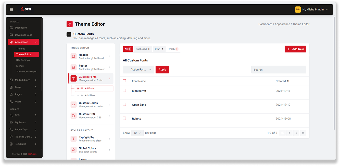Screen dimensions: 340x166
Task: Select the Montserrat row checkbox
Action: click(124, 91)
